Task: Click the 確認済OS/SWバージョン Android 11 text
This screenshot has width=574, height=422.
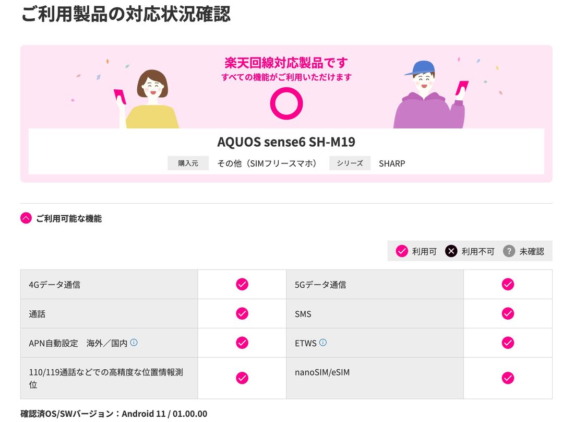Action: click(114, 414)
